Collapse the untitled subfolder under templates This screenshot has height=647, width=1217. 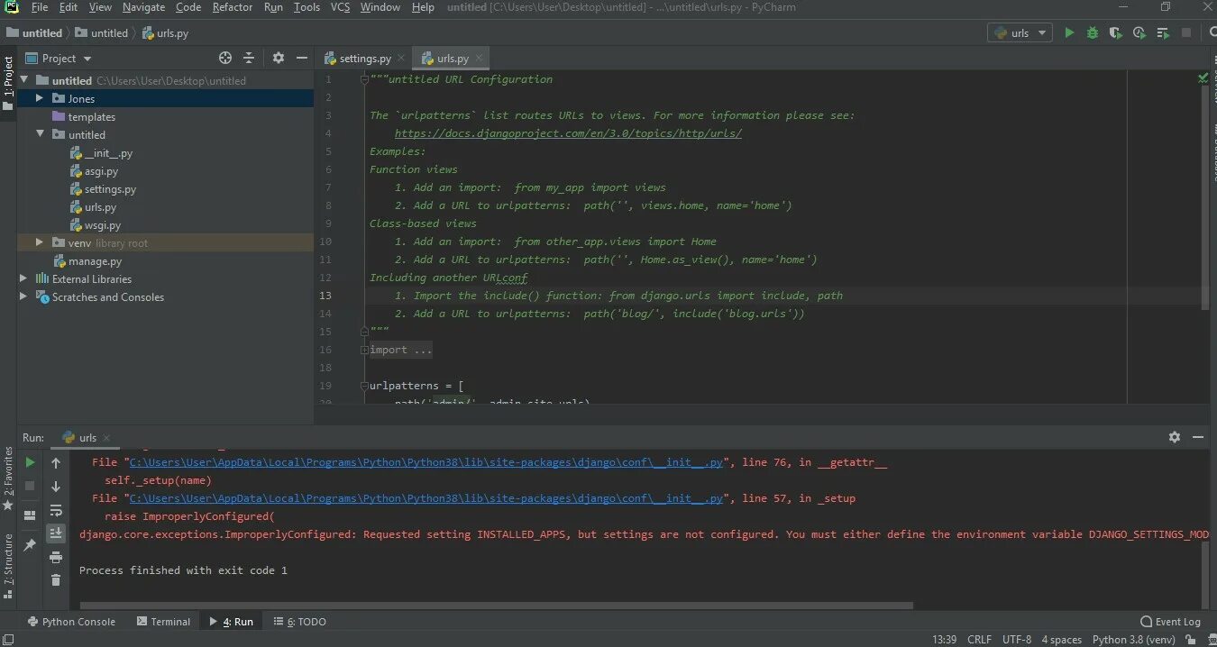point(40,134)
